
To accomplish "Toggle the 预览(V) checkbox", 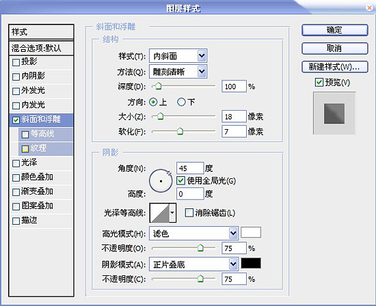I will (x=319, y=83).
